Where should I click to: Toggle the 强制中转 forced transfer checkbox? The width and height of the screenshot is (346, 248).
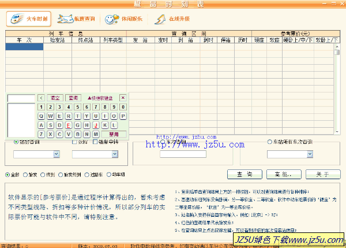pos(95,142)
